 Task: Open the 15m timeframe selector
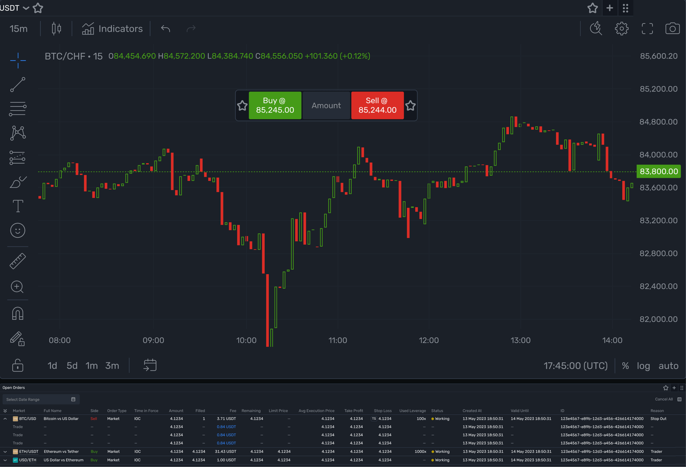(19, 29)
